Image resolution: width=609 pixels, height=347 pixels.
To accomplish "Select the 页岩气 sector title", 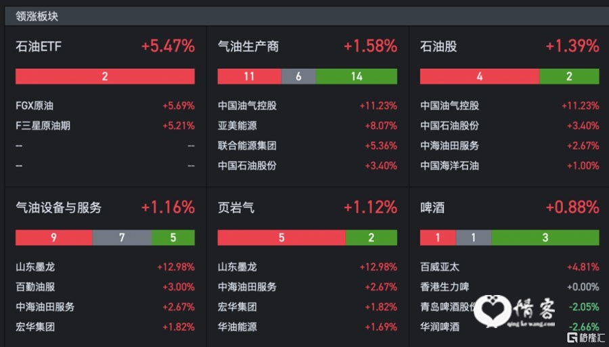I will tap(236, 208).
